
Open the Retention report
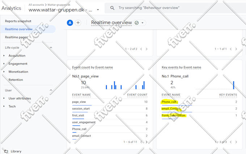(x=16, y=80)
